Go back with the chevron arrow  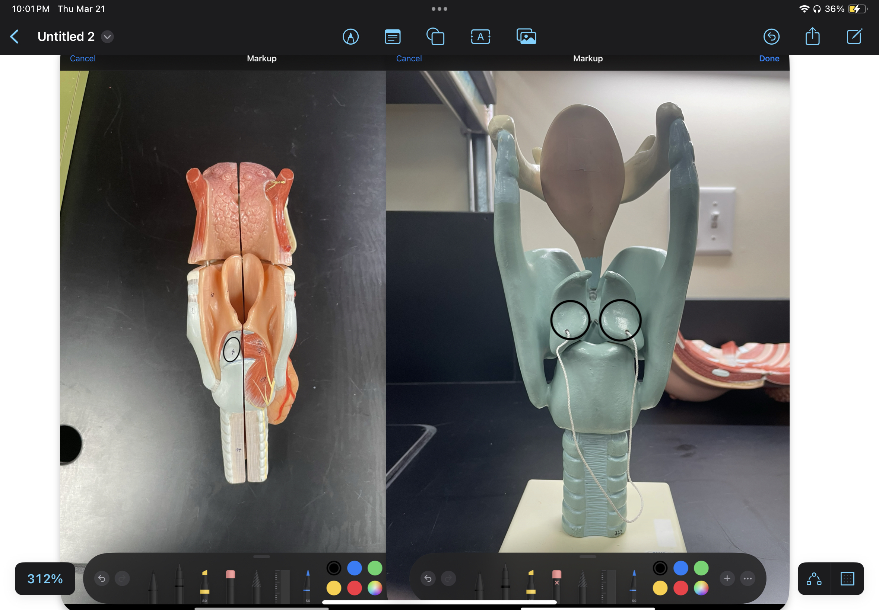15,37
